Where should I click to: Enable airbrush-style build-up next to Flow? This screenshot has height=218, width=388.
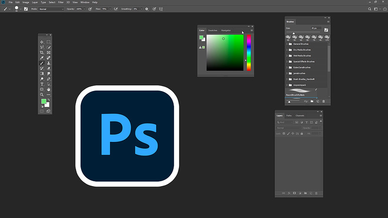point(115,9)
